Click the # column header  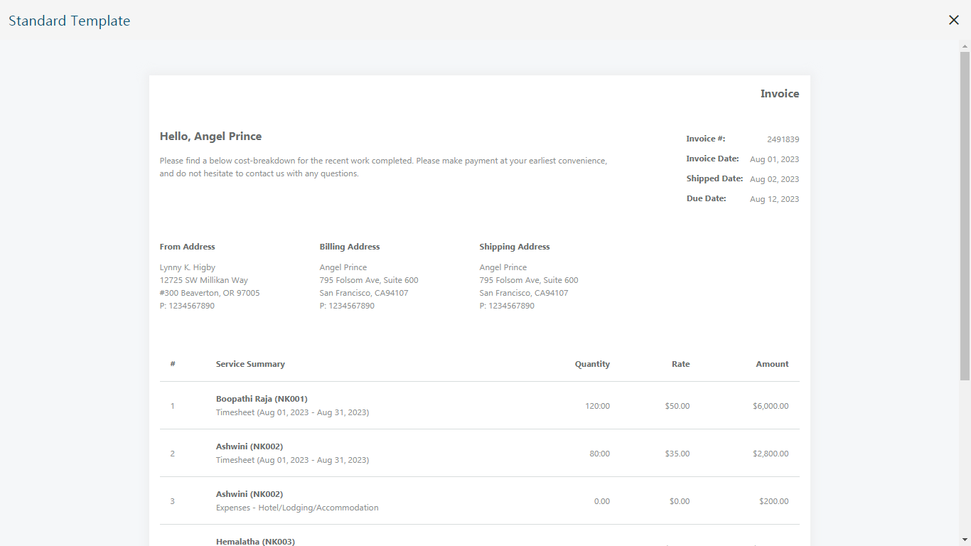click(x=173, y=364)
